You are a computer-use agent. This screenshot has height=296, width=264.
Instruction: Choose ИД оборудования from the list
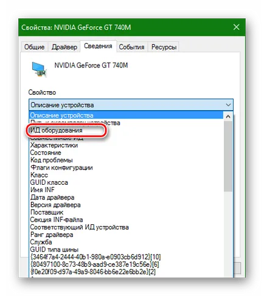(x=127, y=130)
